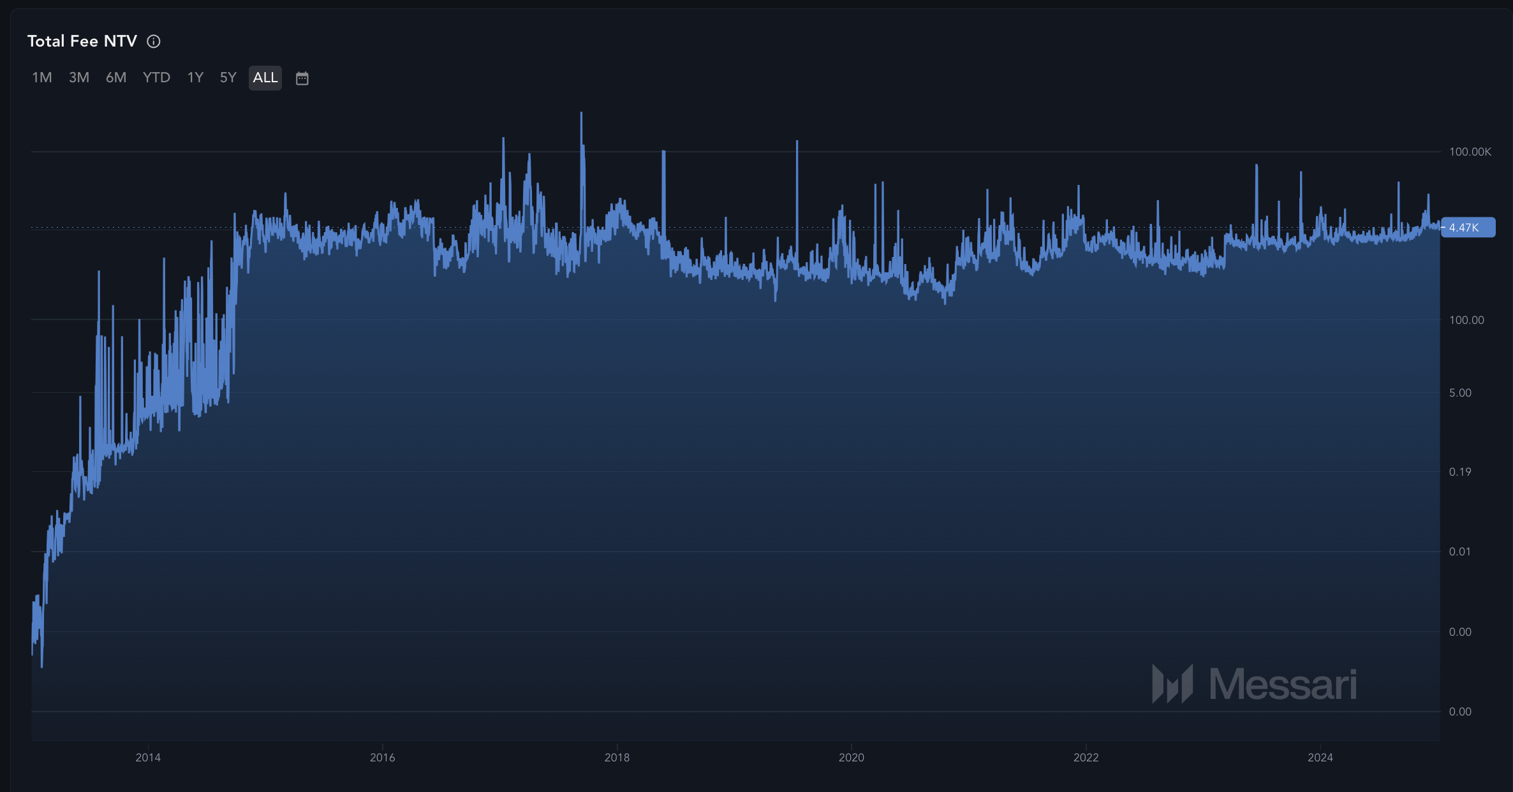Click the 4.47K current value label
The image size is (1513, 792).
1468,228
